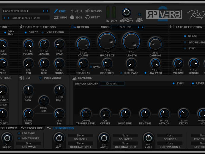Choose next reverb model arrow
The width and height of the screenshot is (205, 154).
[142, 27]
